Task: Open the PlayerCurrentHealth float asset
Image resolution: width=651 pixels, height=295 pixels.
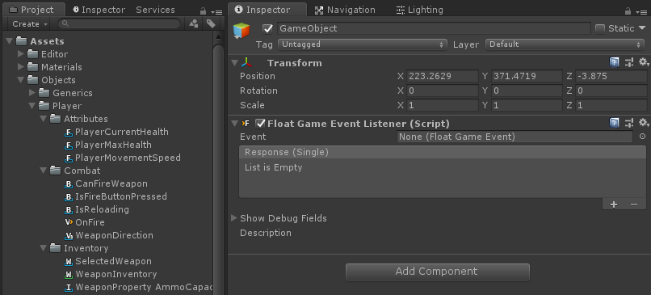Action: (x=116, y=132)
